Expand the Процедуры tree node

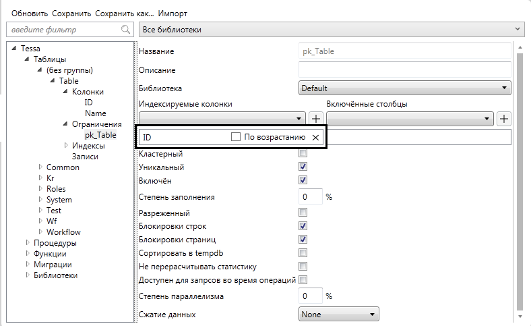pyautogui.click(x=28, y=243)
